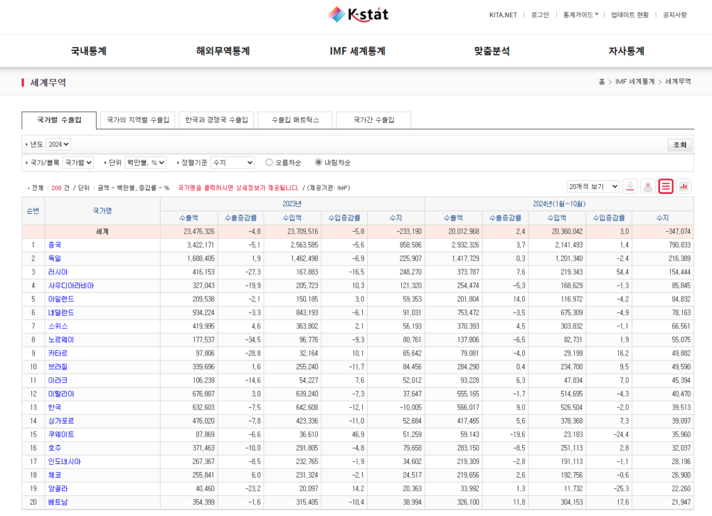Image resolution: width=712 pixels, height=516 pixels.
Task: Click the 로그인 link
Action: click(x=540, y=15)
